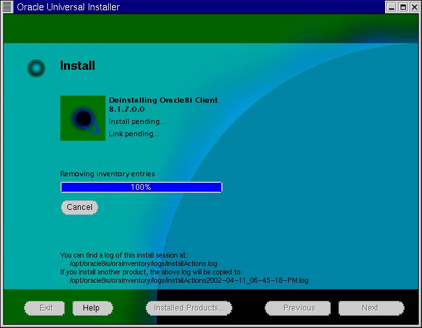Open Installed Products dialog
Viewport: 422px width, 328px height.
(188, 308)
